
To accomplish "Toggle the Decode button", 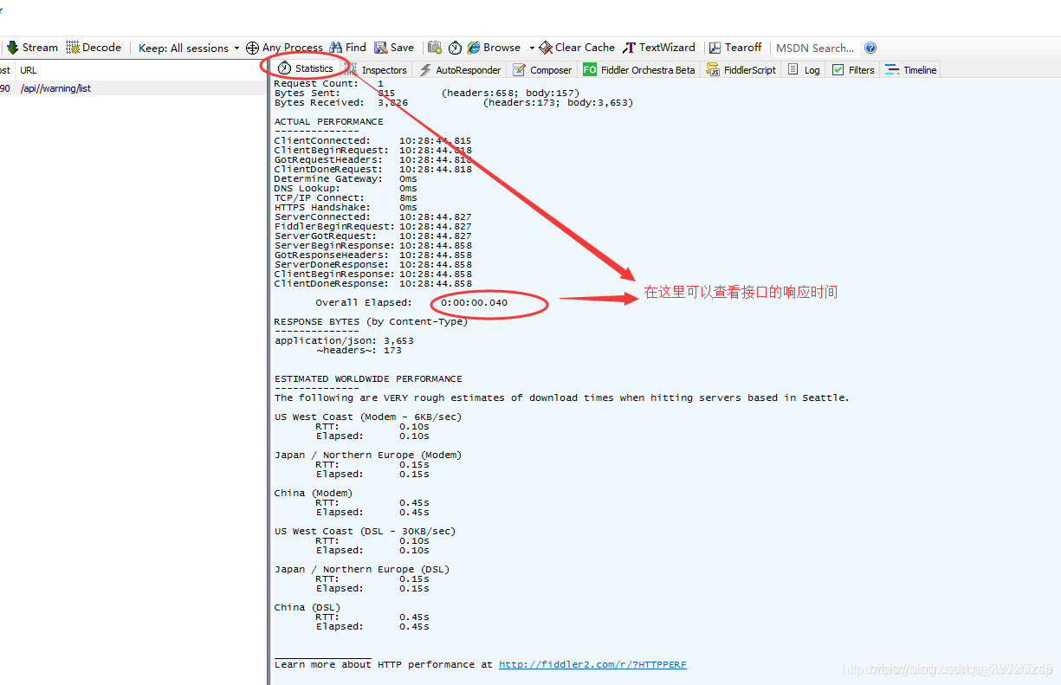I will pyautogui.click(x=94, y=48).
